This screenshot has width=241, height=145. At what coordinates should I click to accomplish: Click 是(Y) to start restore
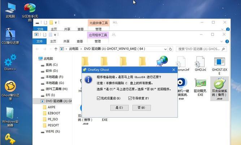pyautogui.click(x=120, y=108)
